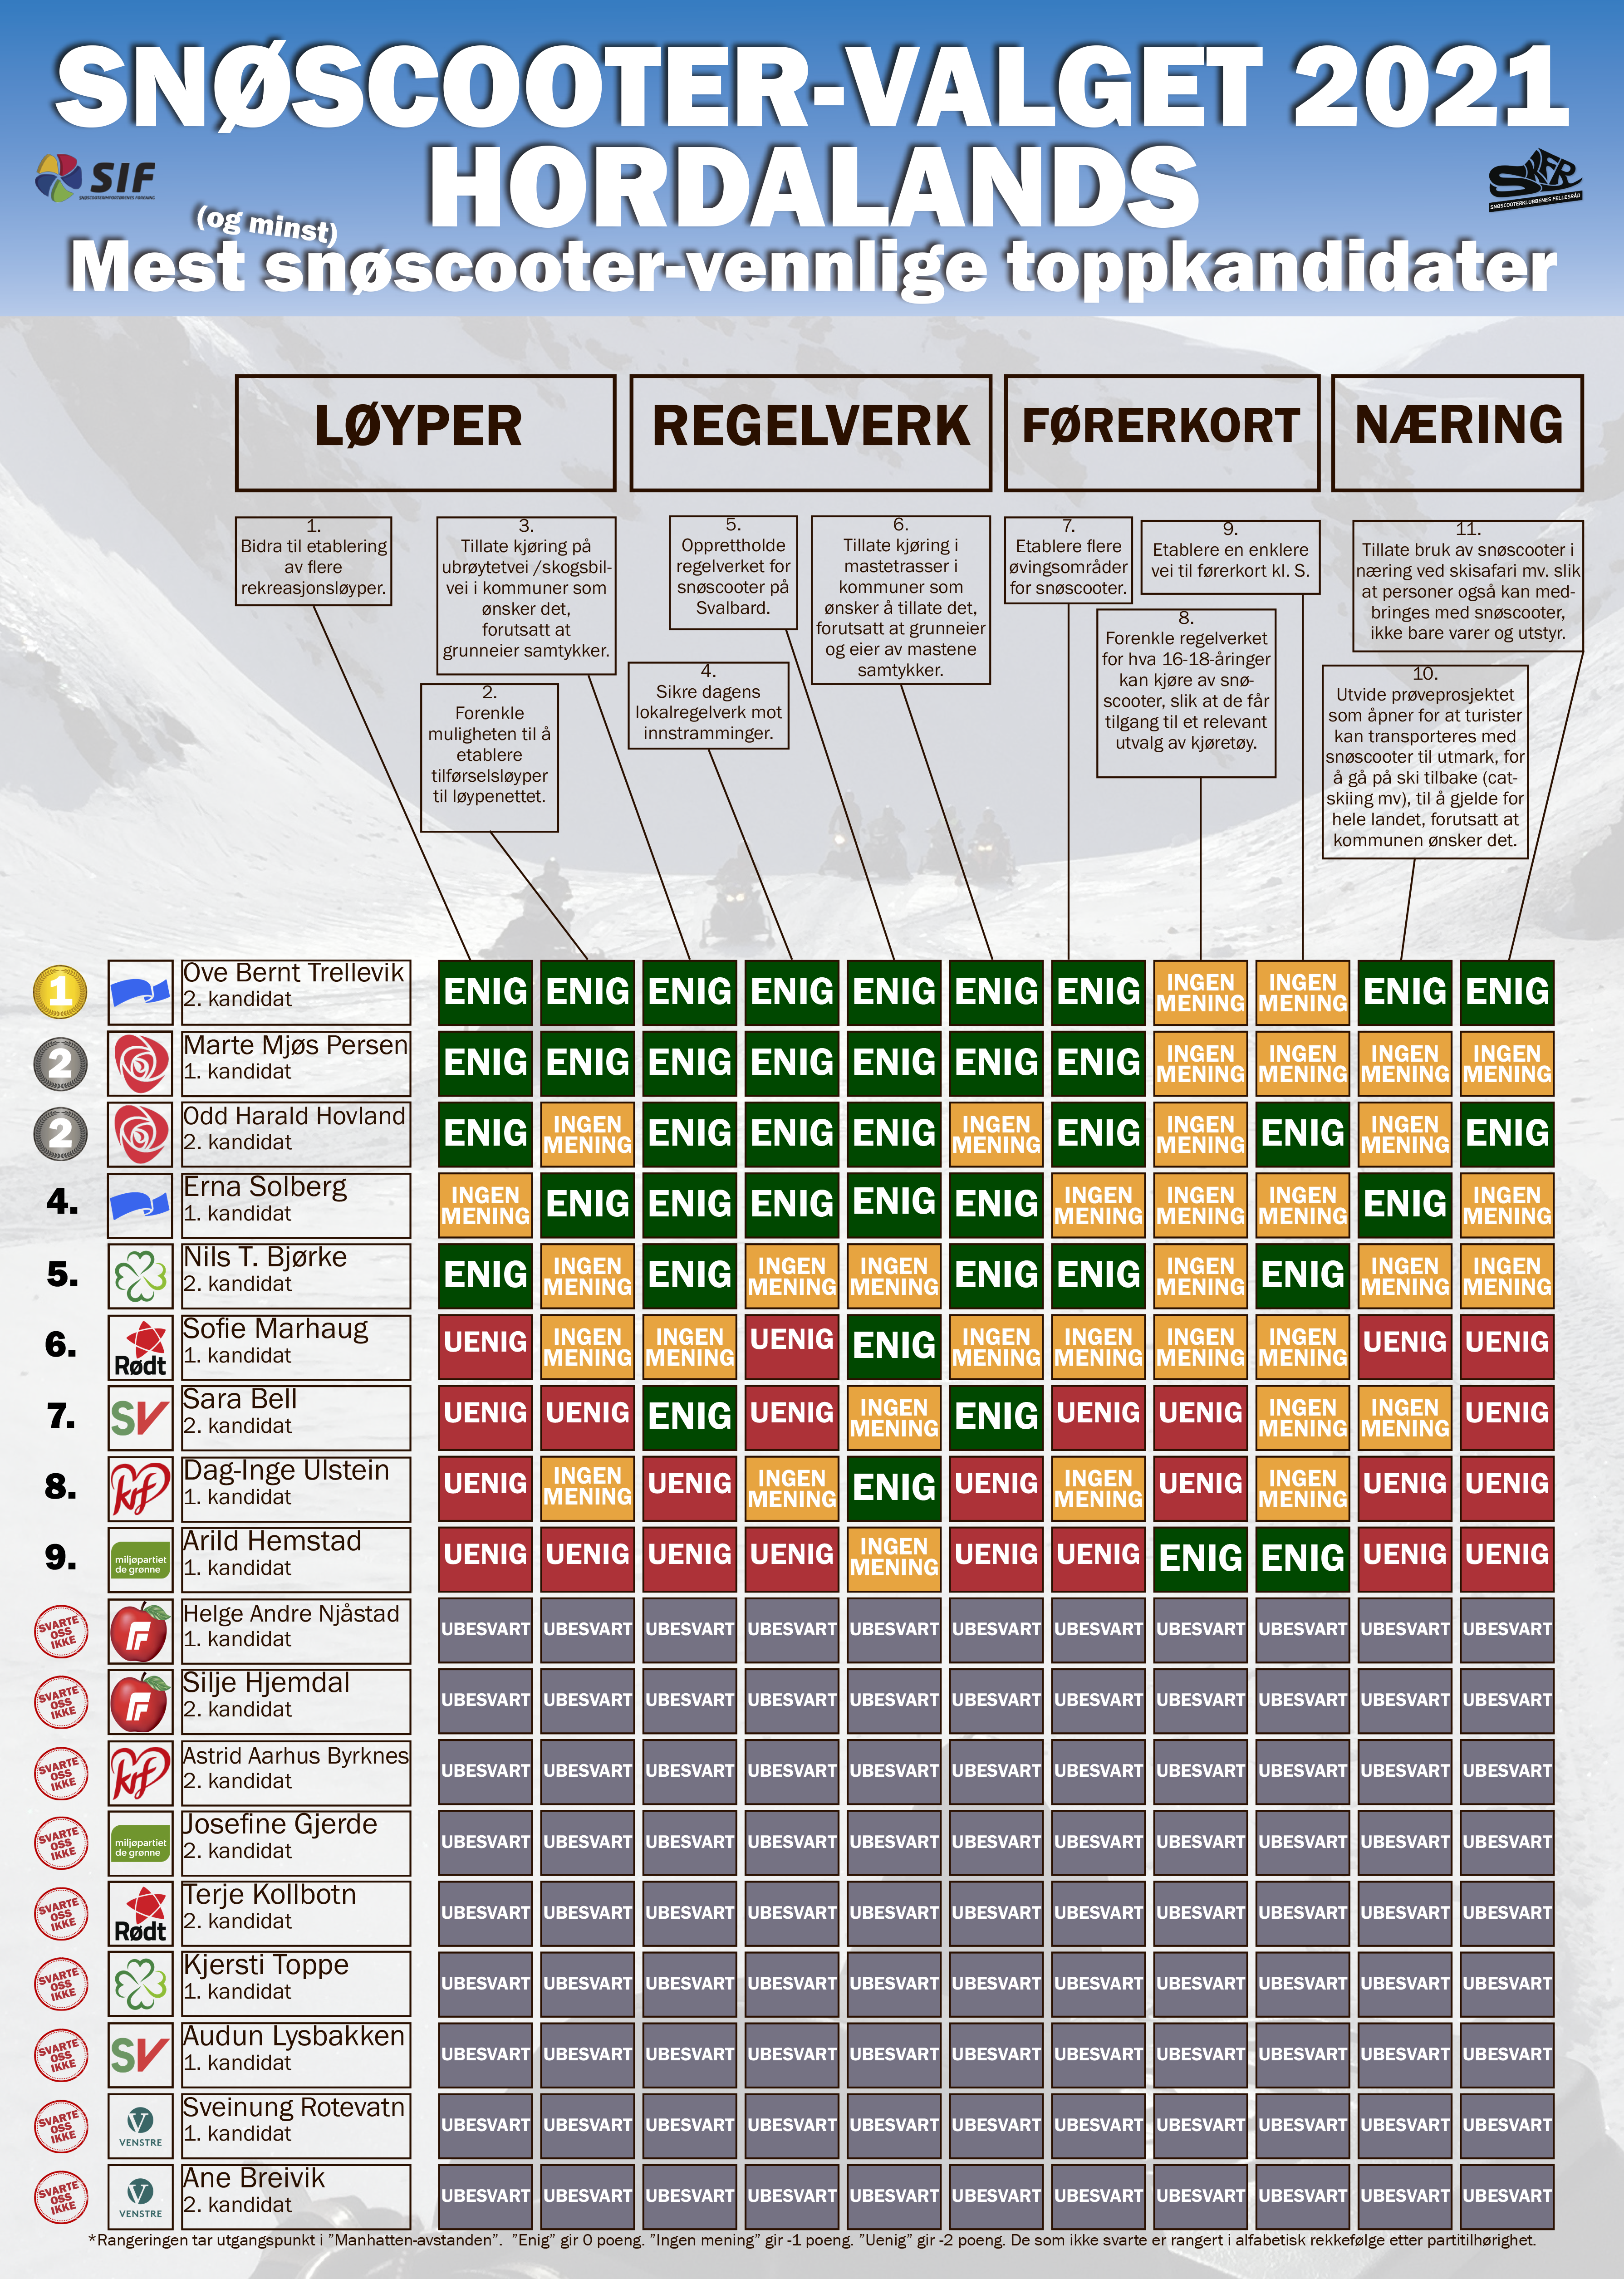The width and height of the screenshot is (1624, 2279).
Task: Click question box 7 'Etablere flere øvingsområder for snøscooter'
Action: click(1068, 560)
